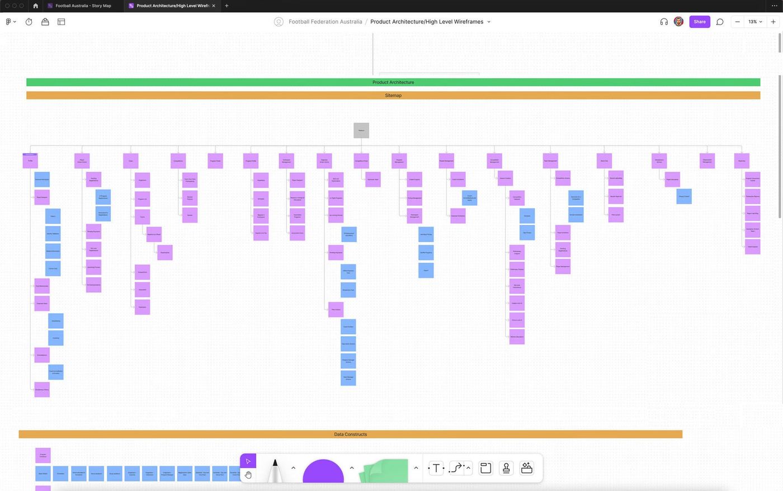Pick the purple circle shape tool
The height and width of the screenshot is (491, 783).
coord(323,471)
